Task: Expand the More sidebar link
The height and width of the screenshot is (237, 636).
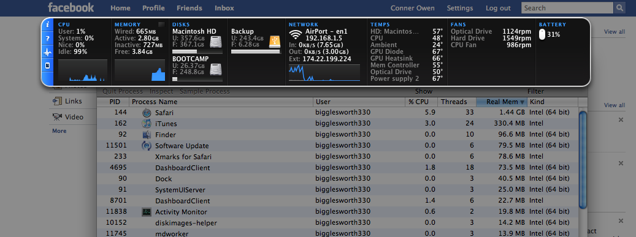Action: click(x=59, y=131)
